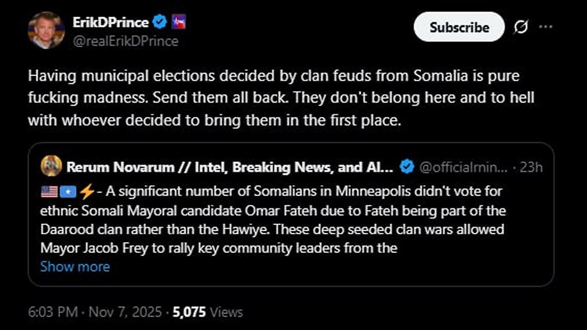Open the @officialrmin handle in quoted post
Viewport: 587px width, 330px height.
coord(463,167)
